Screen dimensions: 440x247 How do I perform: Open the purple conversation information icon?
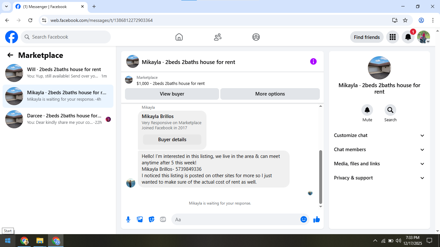(313, 61)
